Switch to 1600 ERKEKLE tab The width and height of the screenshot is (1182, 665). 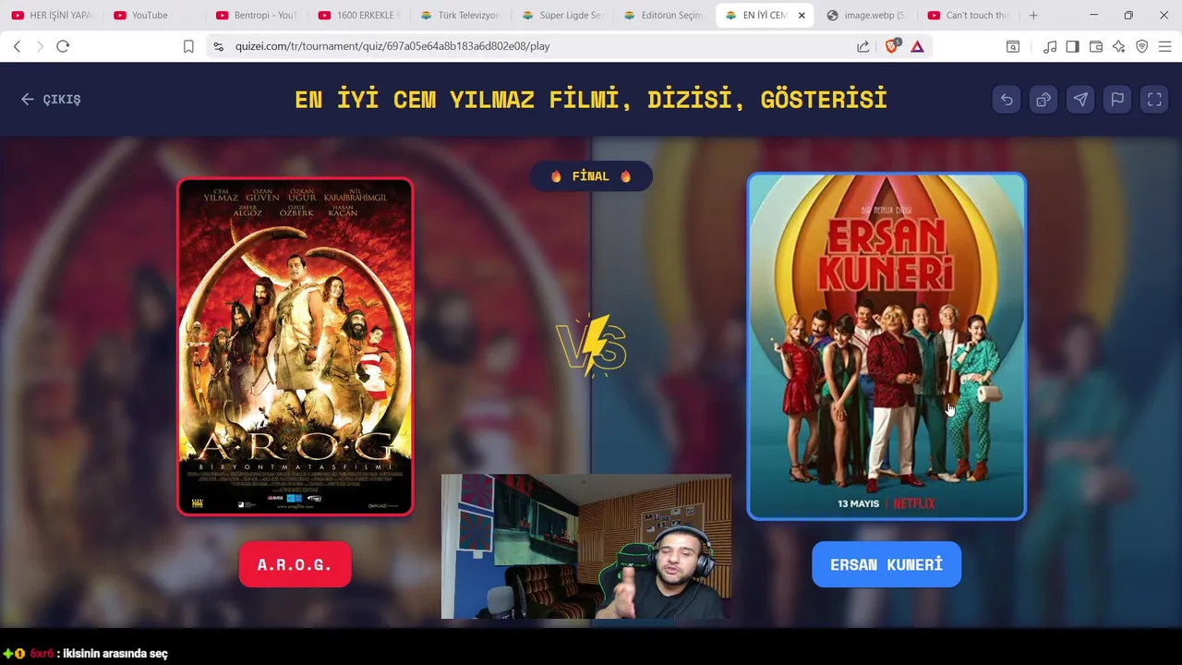(x=358, y=15)
